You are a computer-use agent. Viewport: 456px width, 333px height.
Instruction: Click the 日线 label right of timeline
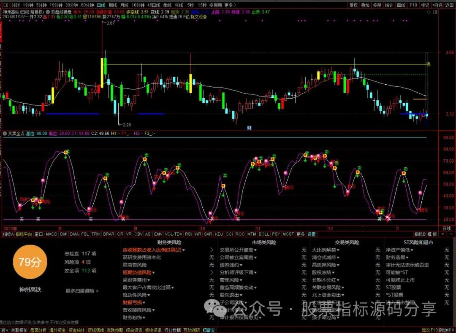[x=446, y=228]
